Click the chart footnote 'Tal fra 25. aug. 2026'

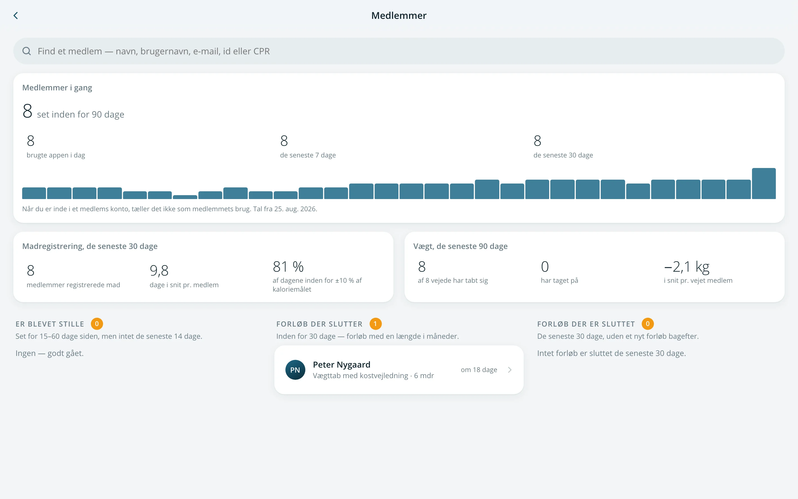285,209
